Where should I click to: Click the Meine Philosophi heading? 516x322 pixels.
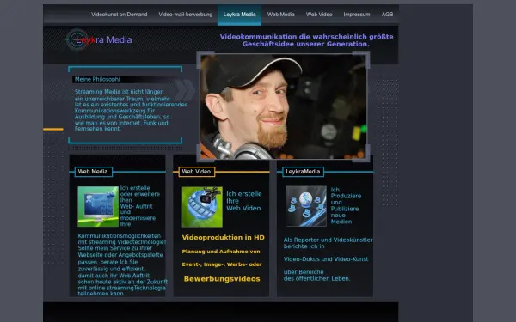click(97, 80)
